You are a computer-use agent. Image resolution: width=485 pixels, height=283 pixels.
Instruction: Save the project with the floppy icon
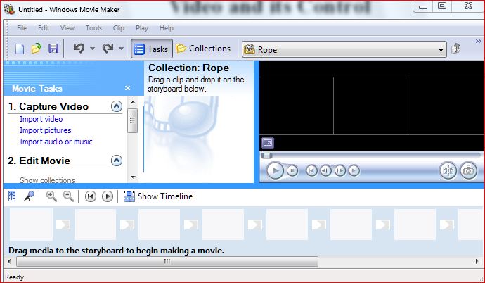click(53, 49)
